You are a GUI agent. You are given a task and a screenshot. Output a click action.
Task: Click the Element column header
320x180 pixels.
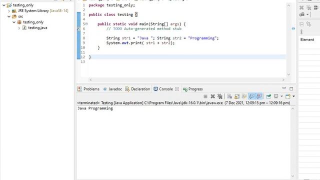click(x=307, y=40)
